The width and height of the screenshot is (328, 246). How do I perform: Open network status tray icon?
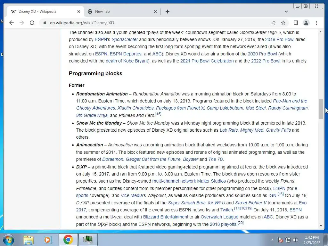(x=288, y=240)
